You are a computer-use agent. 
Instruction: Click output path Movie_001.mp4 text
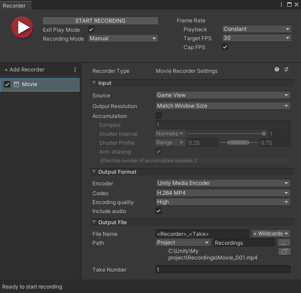[213, 254]
